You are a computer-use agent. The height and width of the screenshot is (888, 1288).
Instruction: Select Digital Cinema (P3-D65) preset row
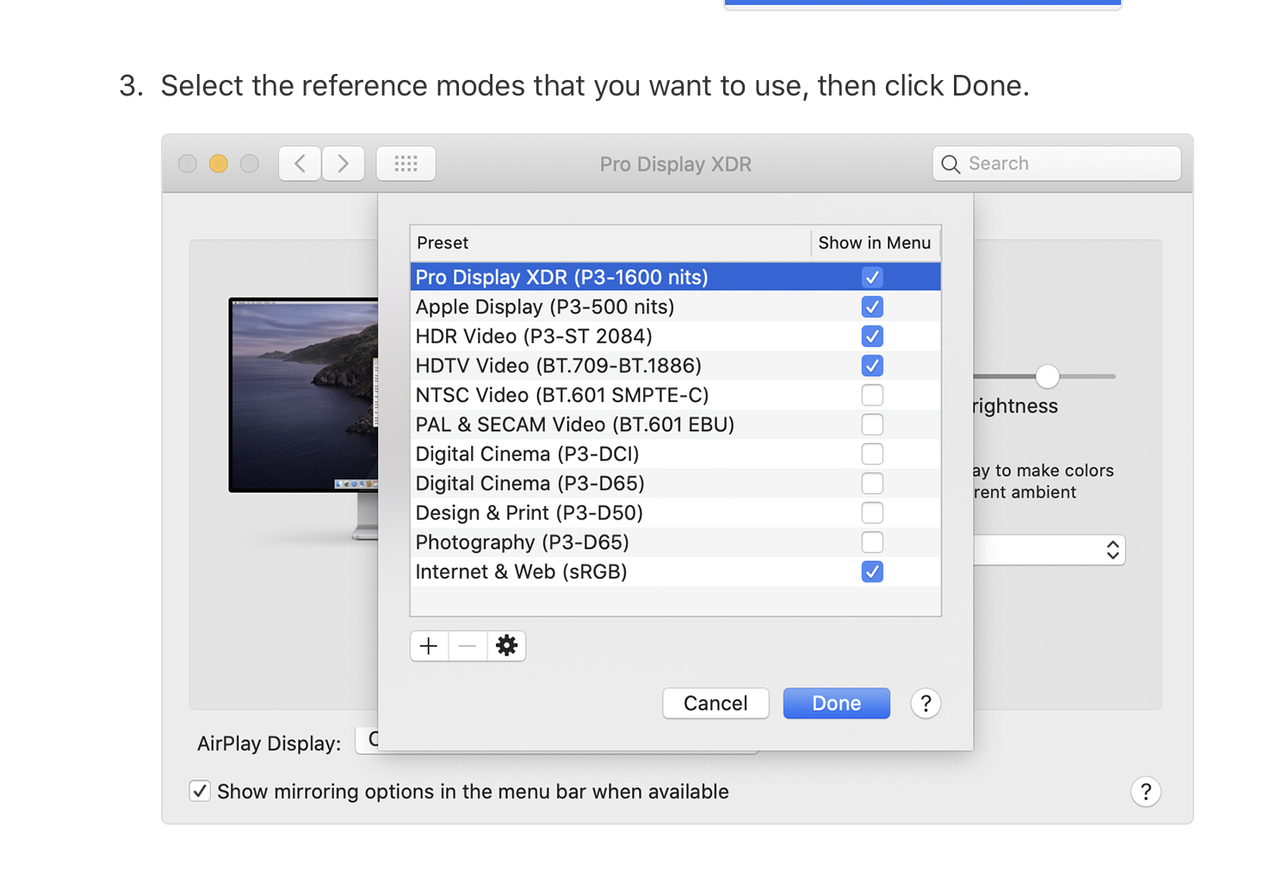(x=676, y=484)
